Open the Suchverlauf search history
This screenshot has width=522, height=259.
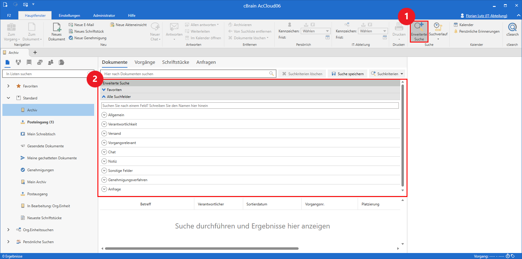coord(438,28)
